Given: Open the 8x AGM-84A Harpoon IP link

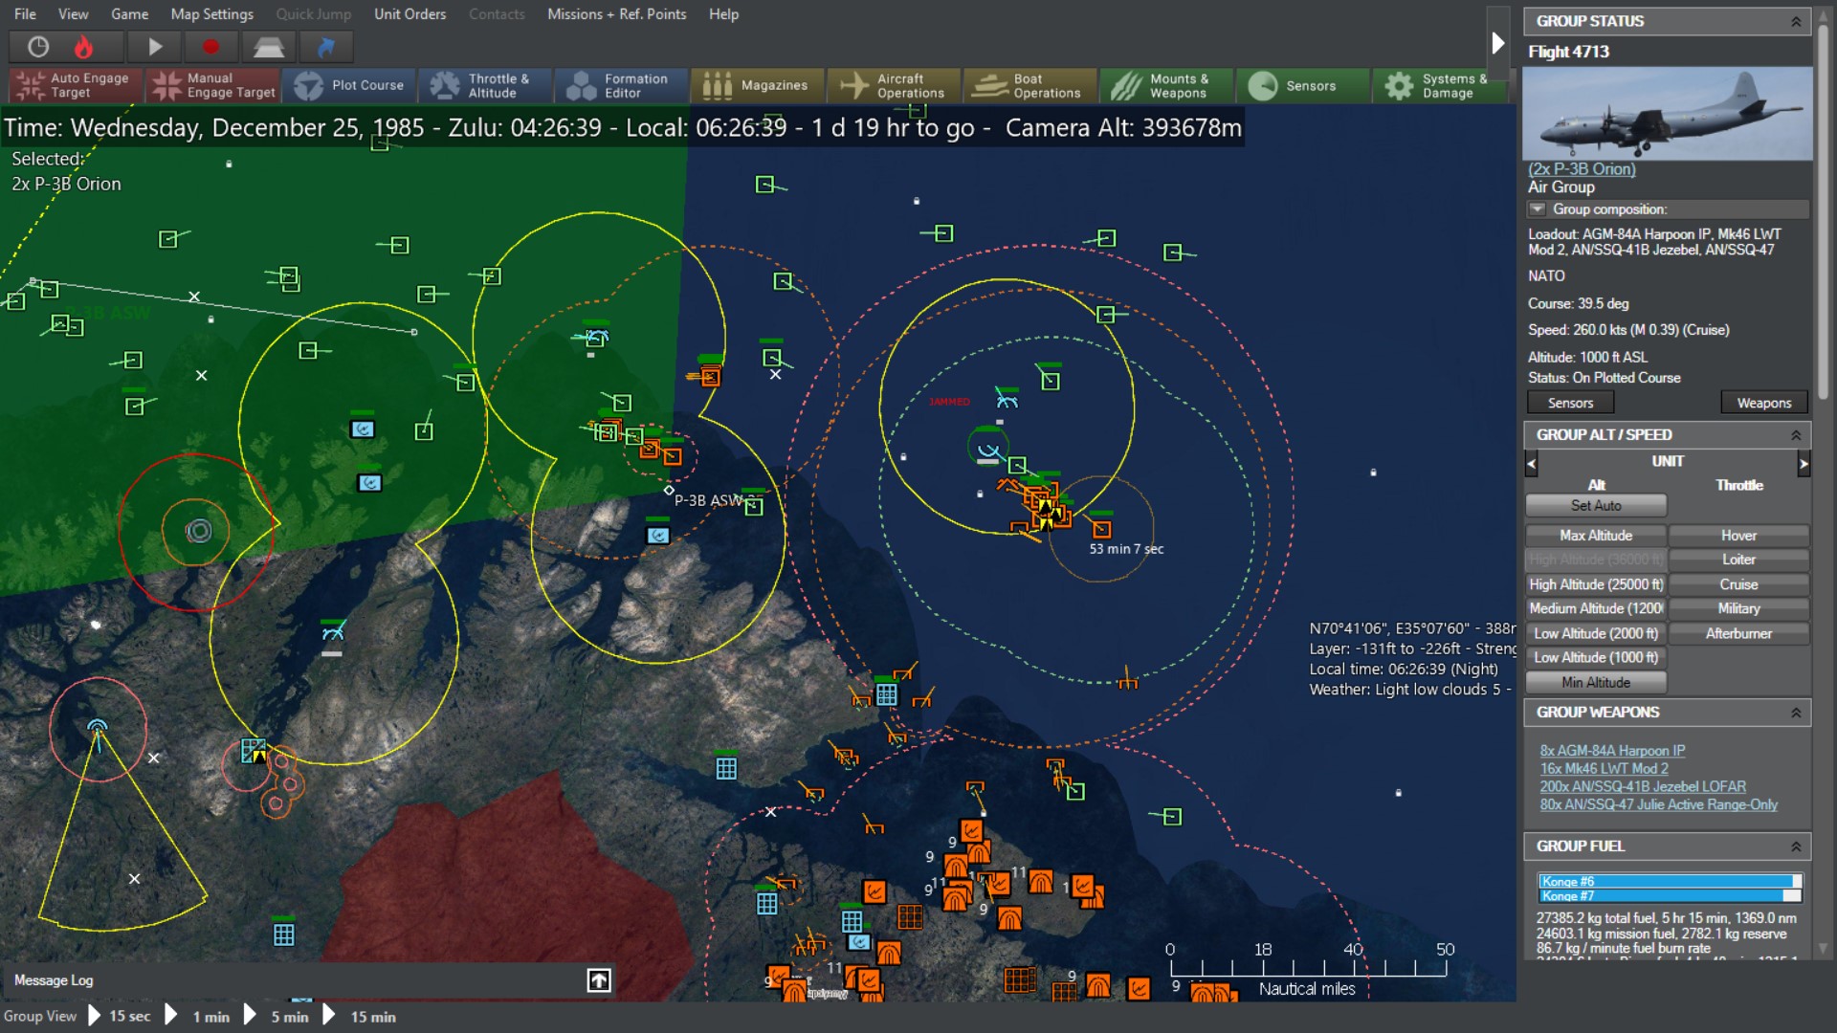Looking at the screenshot, I should click(1612, 751).
